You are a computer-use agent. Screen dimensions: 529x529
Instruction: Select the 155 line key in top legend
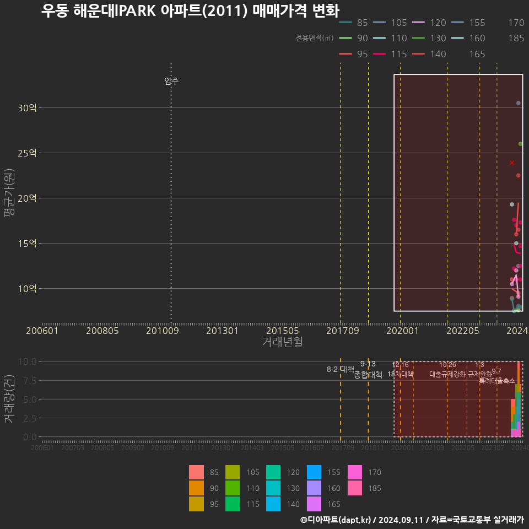(458, 23)
